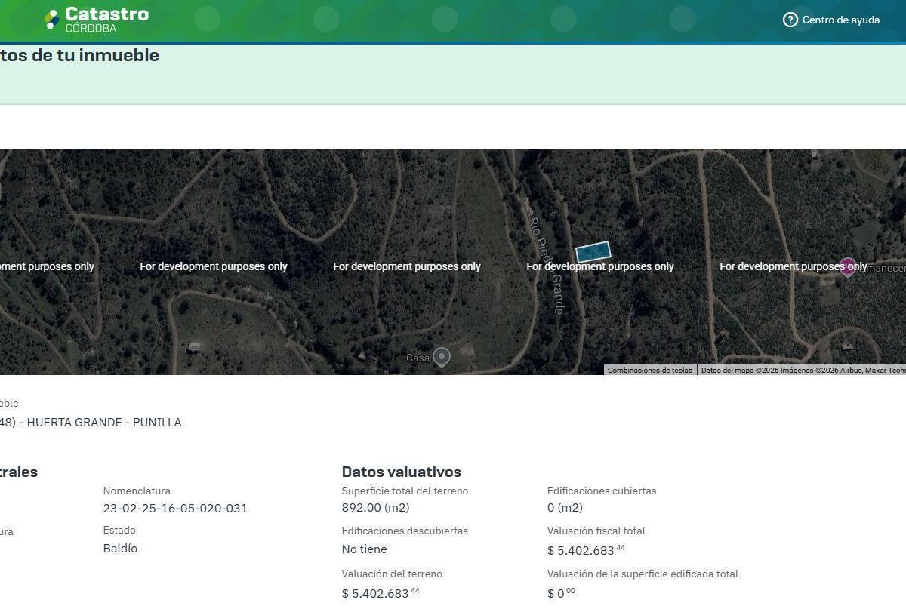Click the Catastro wordmark text in header

point(107,14)
